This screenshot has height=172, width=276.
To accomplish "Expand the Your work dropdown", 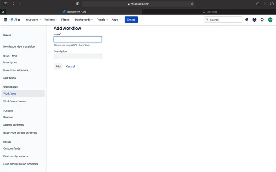I will coord(33,20).
